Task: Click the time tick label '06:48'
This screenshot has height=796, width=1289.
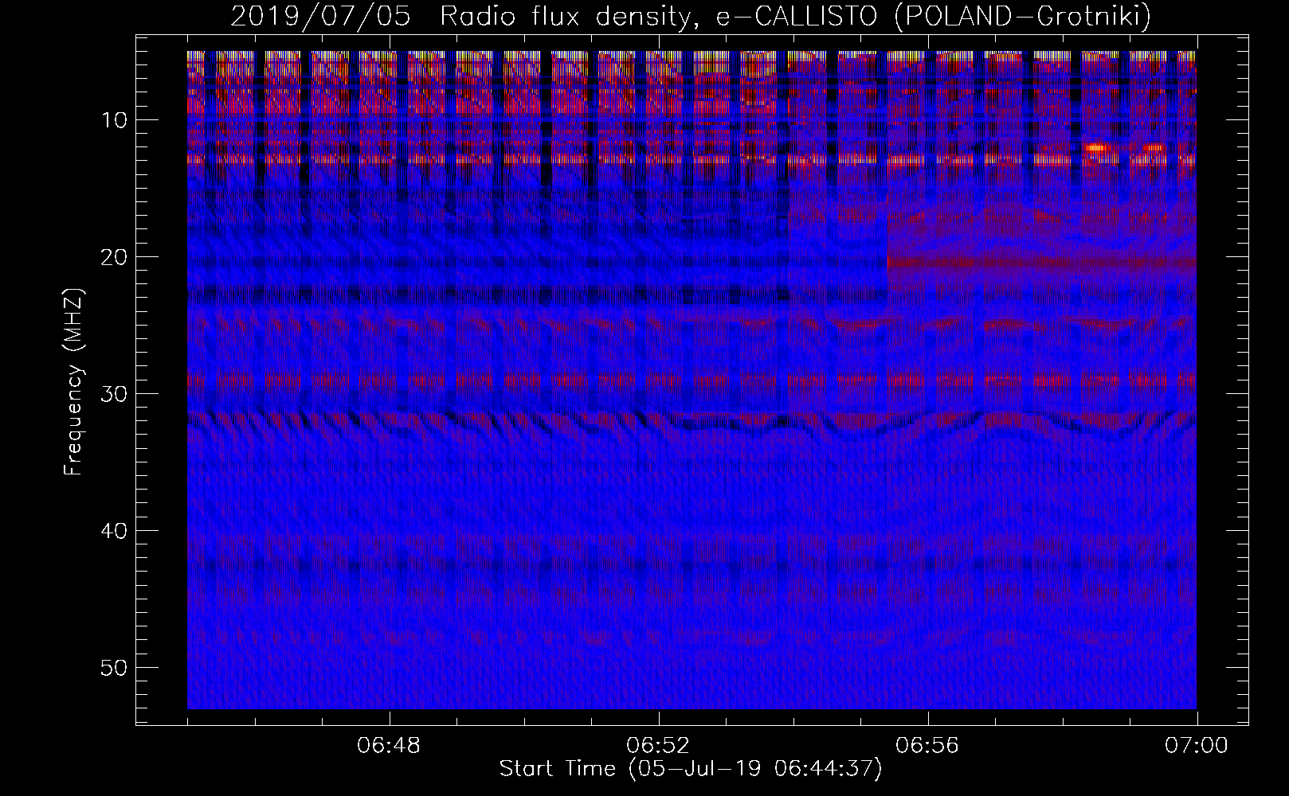Action: point(390,747)
